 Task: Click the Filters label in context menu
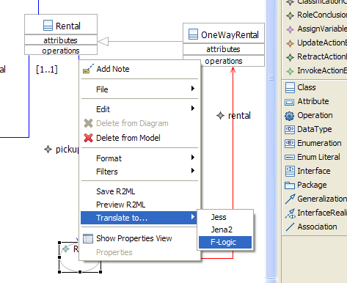(x=107, y=172)
